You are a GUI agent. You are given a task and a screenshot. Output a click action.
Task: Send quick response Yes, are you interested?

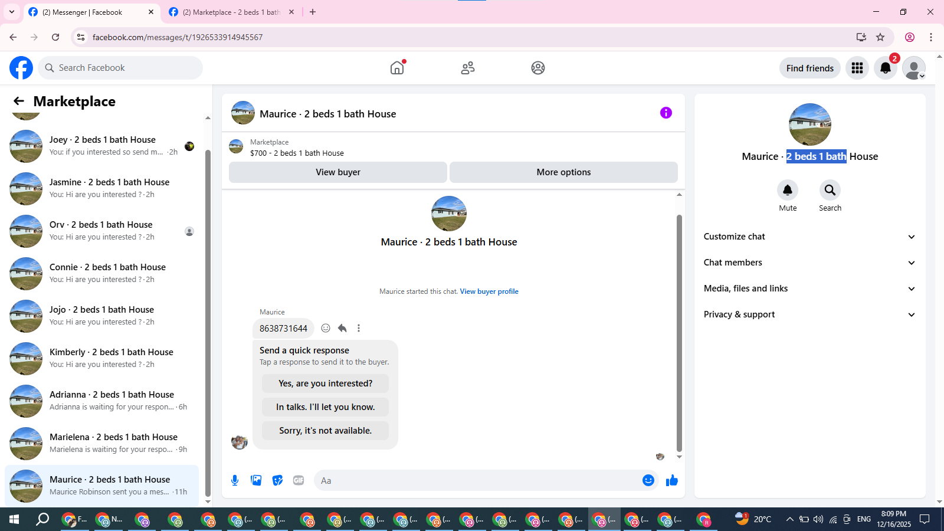click(x=325, y=383)
